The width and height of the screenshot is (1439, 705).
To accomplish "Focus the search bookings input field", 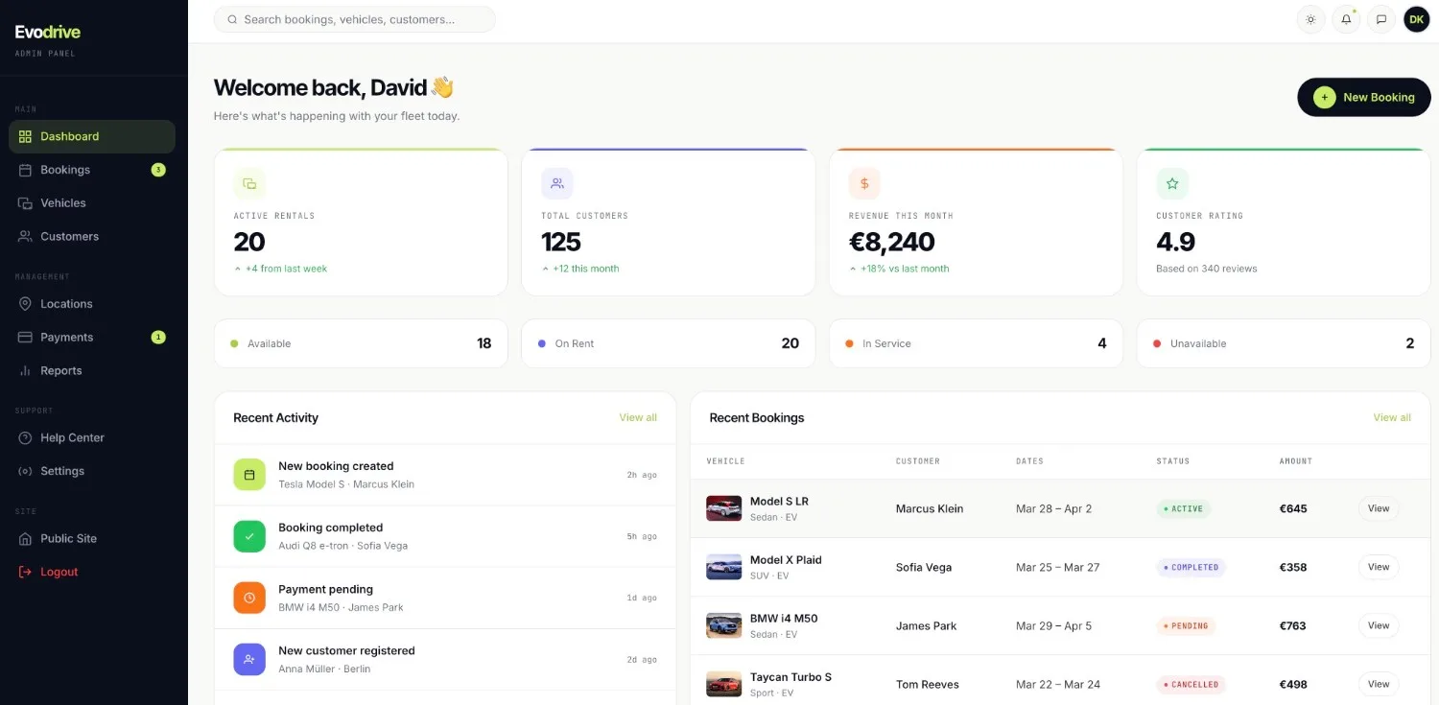I will coord(355,19).
